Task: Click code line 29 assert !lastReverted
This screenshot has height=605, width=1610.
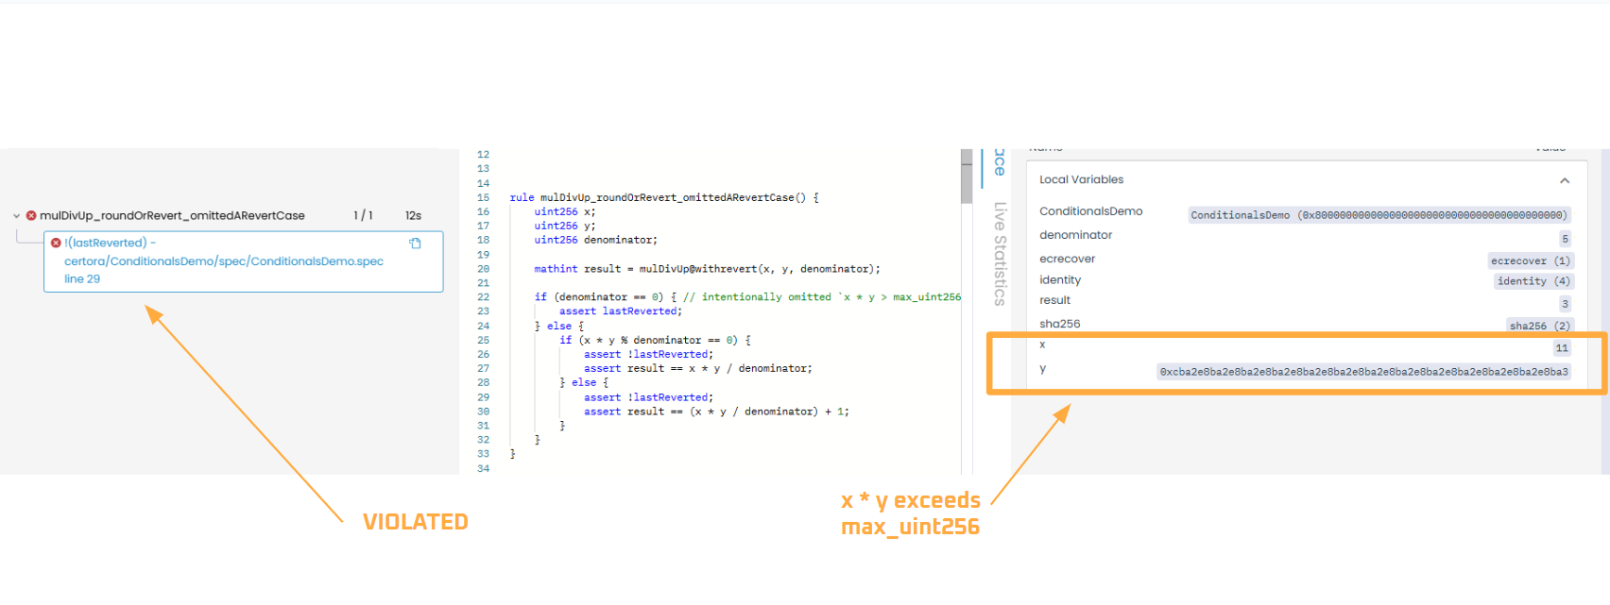Action: (648, 397)
